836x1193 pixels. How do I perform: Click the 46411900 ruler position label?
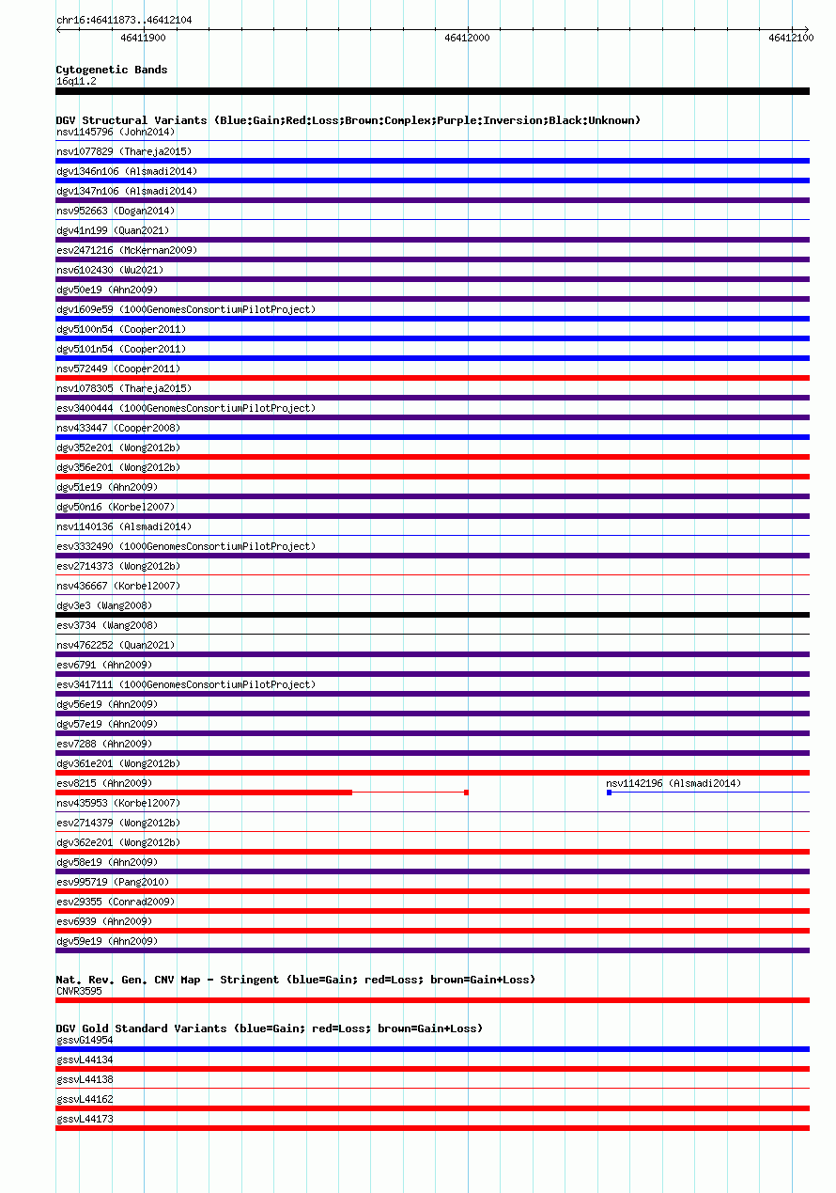144,38
